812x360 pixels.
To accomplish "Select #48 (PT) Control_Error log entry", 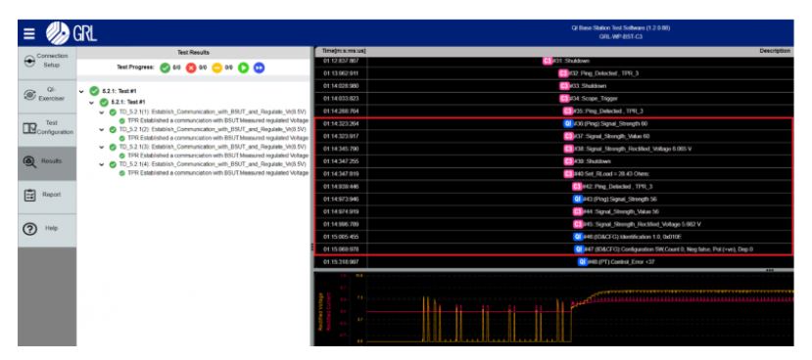I will click(553, 262).
